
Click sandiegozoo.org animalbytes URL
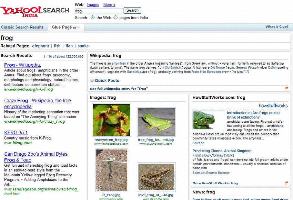[x=41, y=192]
